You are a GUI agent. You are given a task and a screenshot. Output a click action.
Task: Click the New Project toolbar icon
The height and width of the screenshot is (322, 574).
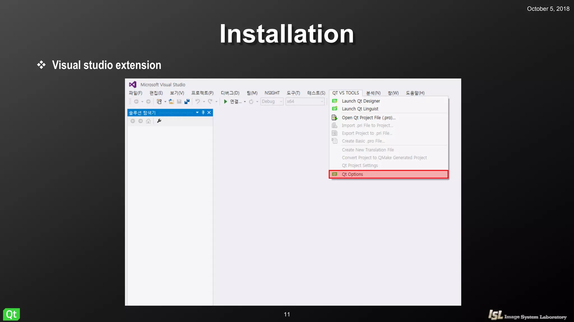(159, 101)
